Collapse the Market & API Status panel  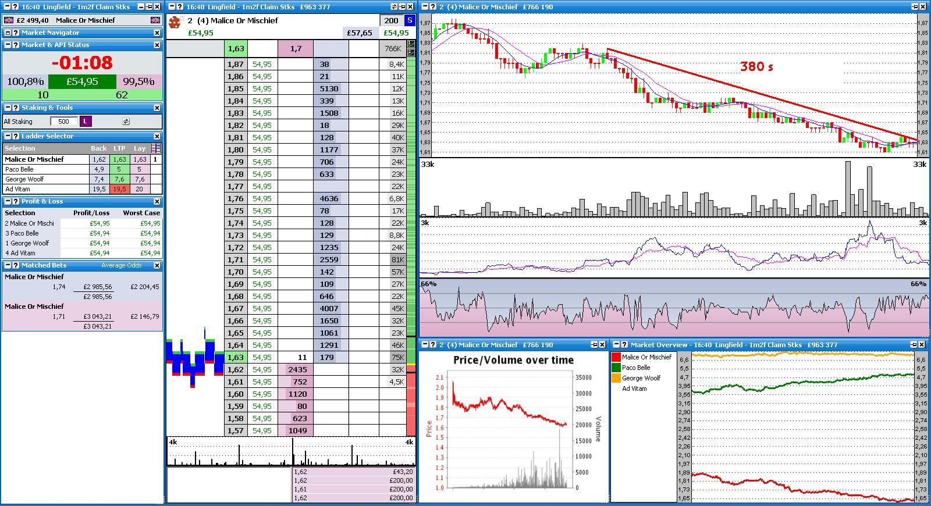[8, 45]
